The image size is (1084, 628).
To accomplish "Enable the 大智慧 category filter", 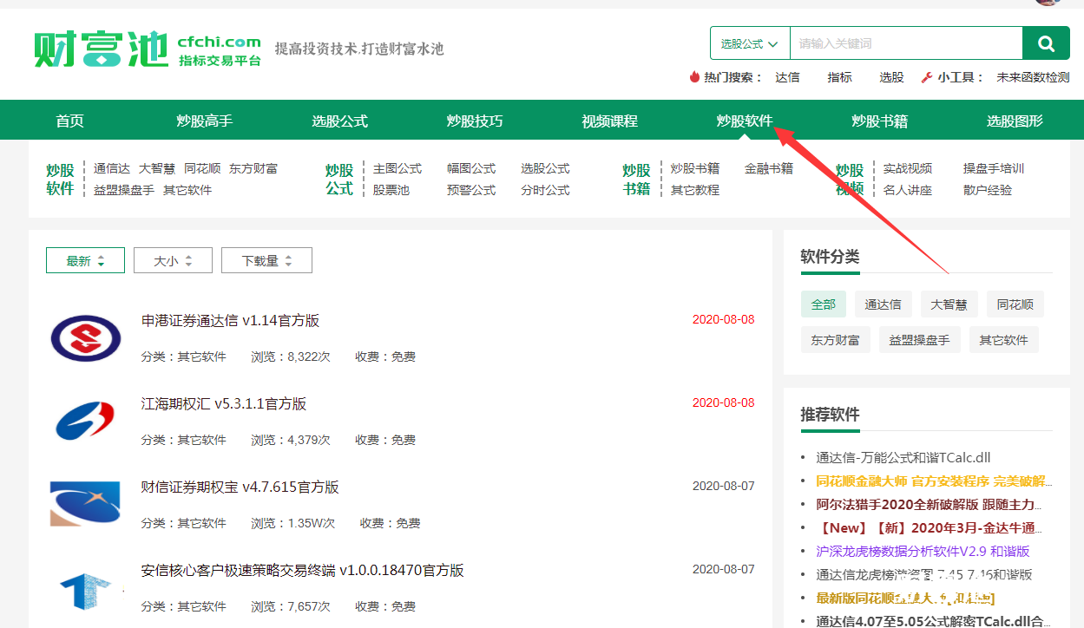I will (949, 304).
